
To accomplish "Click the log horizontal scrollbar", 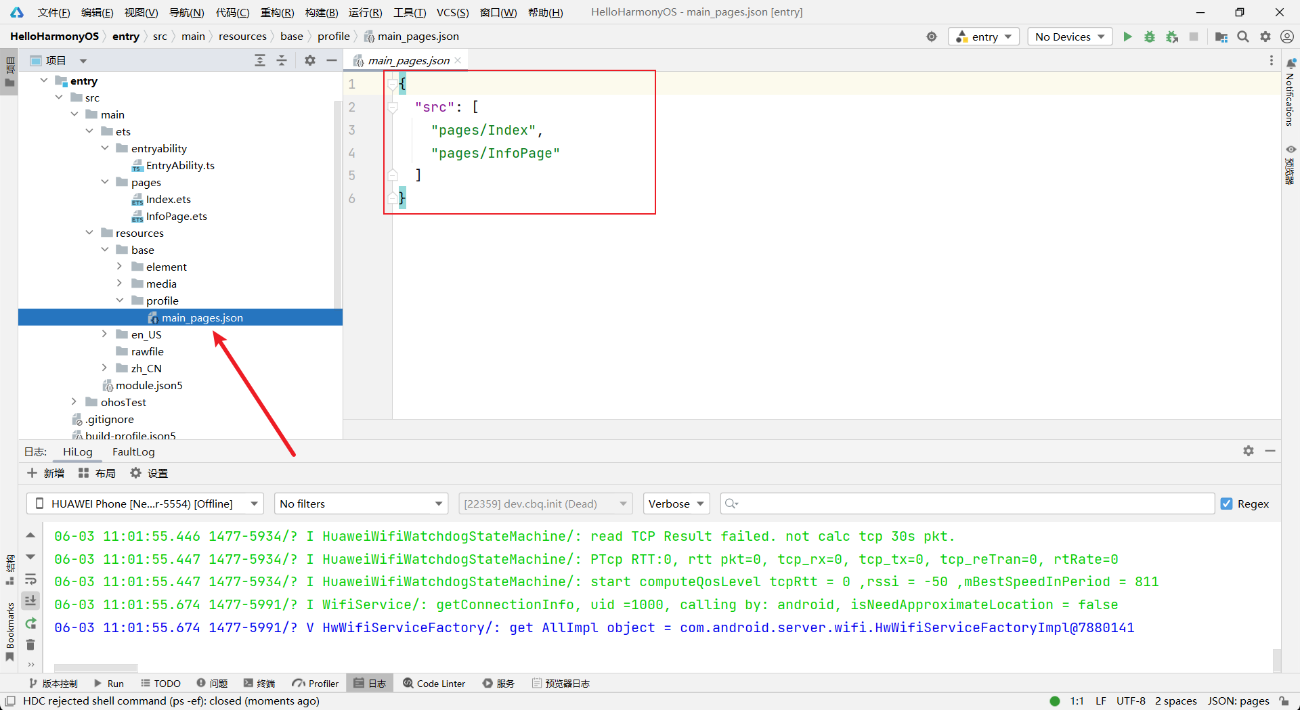I will 95,667.
